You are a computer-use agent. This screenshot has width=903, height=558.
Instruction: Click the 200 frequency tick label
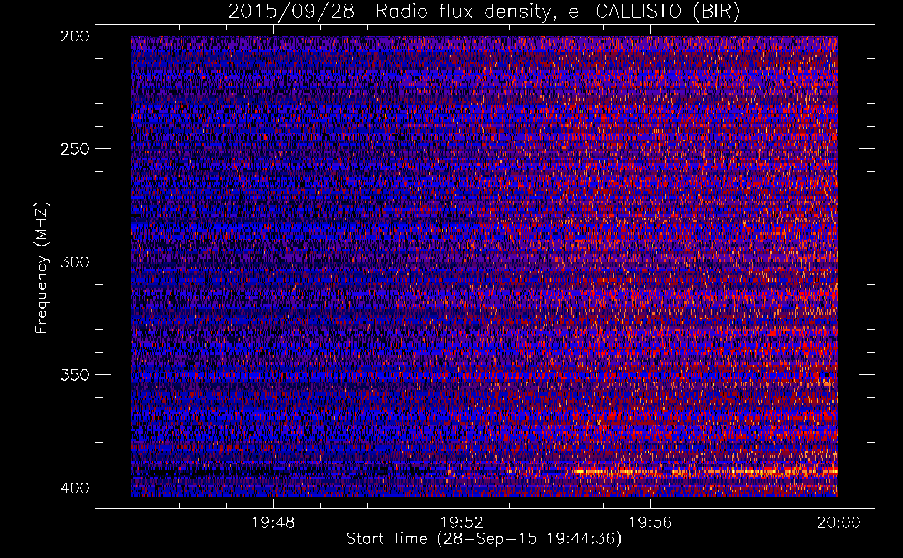click(74, 36)
